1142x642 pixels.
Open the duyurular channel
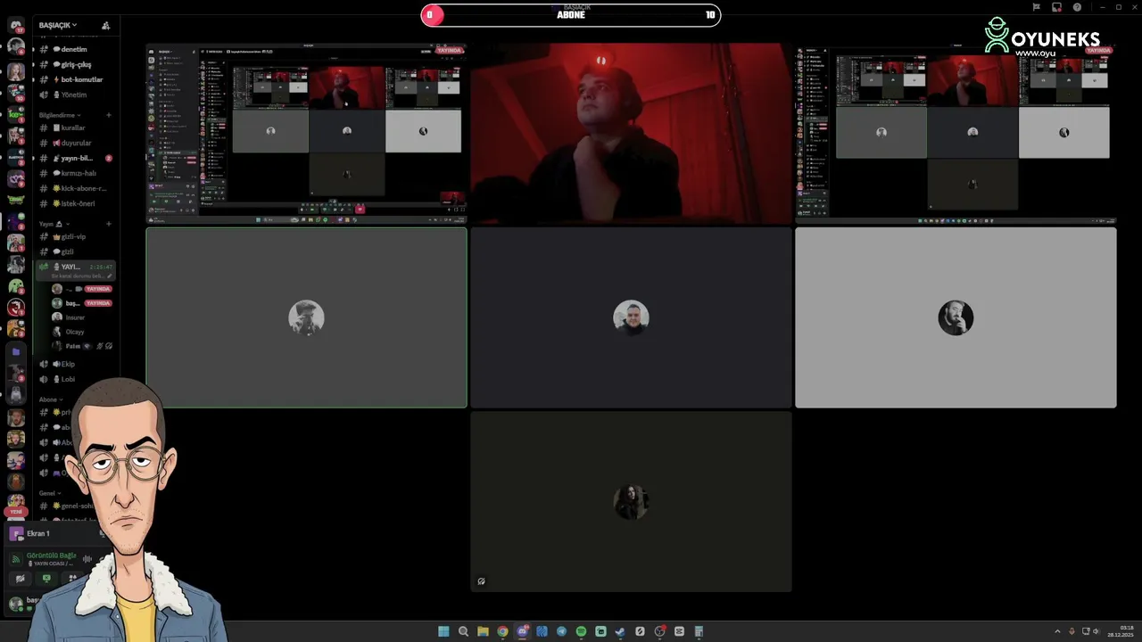pos(76,143)
